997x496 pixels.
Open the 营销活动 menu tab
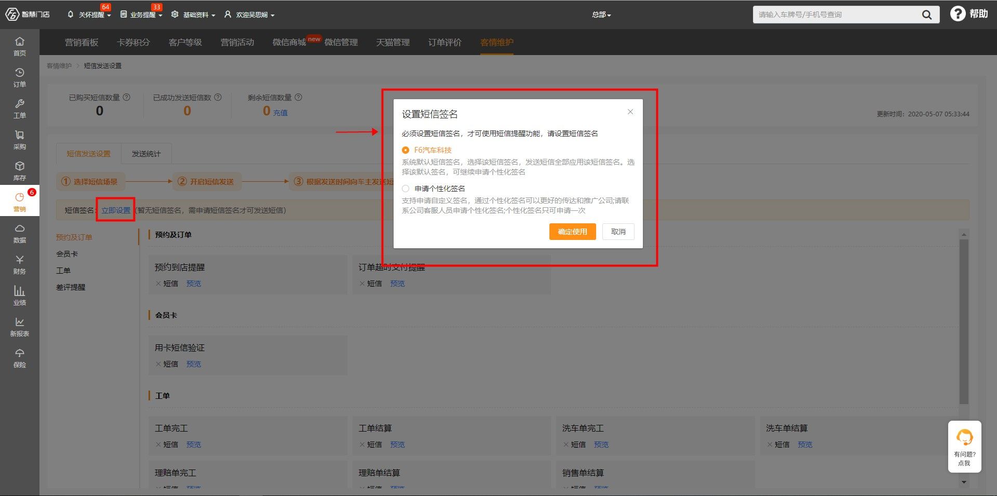tap(237, 42)
